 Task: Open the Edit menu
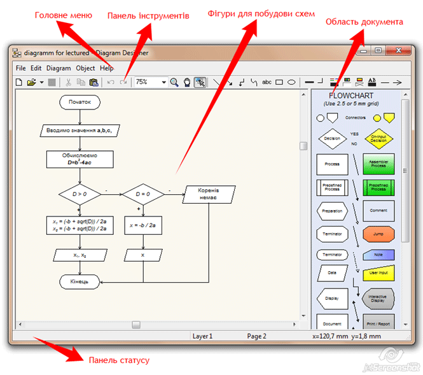(36, 68)
